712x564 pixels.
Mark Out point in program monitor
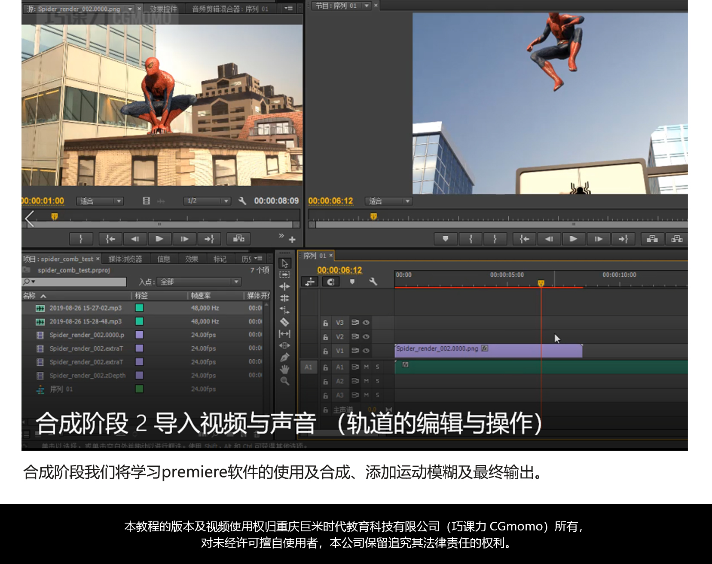(x=495, y=239)
